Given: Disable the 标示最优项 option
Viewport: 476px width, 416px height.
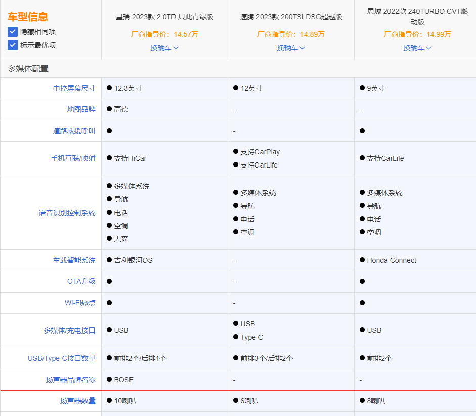Looking at the screenshot, I should [13, 46].
